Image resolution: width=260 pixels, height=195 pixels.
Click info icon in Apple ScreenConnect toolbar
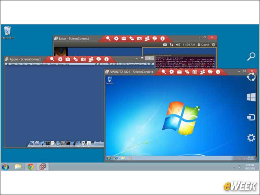tap(106, 59)
